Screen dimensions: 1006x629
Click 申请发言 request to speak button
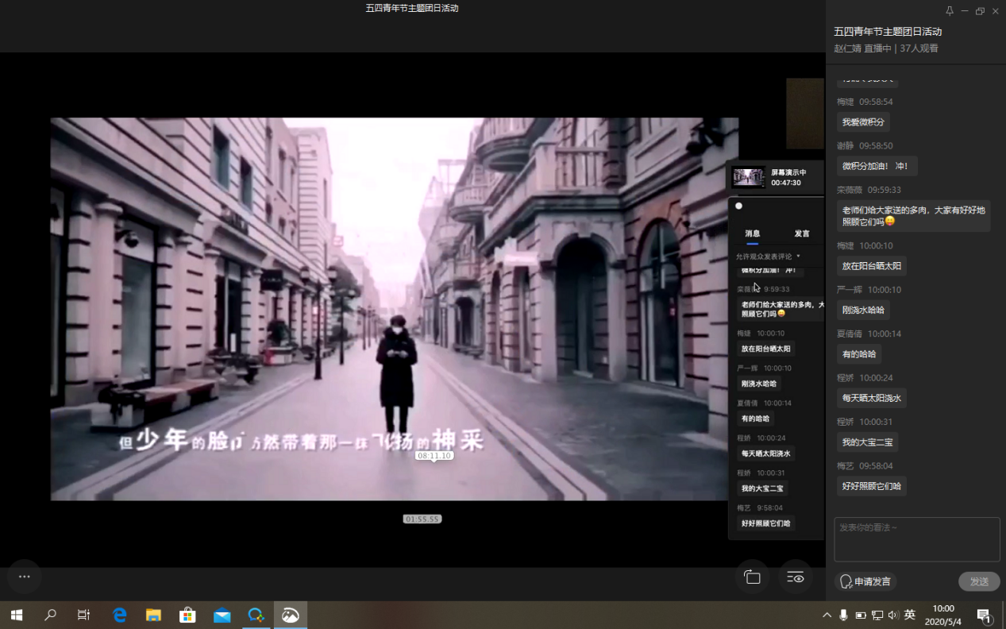tap(865, 582)
